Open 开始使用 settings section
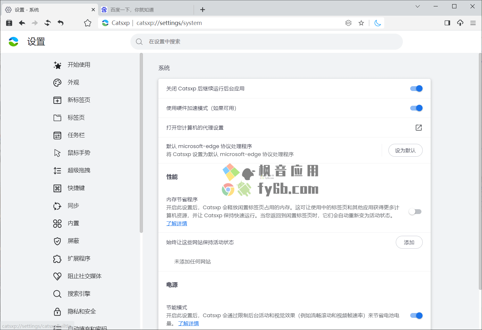Viewport: 482px width, 330px height. (x=79, y=65)
